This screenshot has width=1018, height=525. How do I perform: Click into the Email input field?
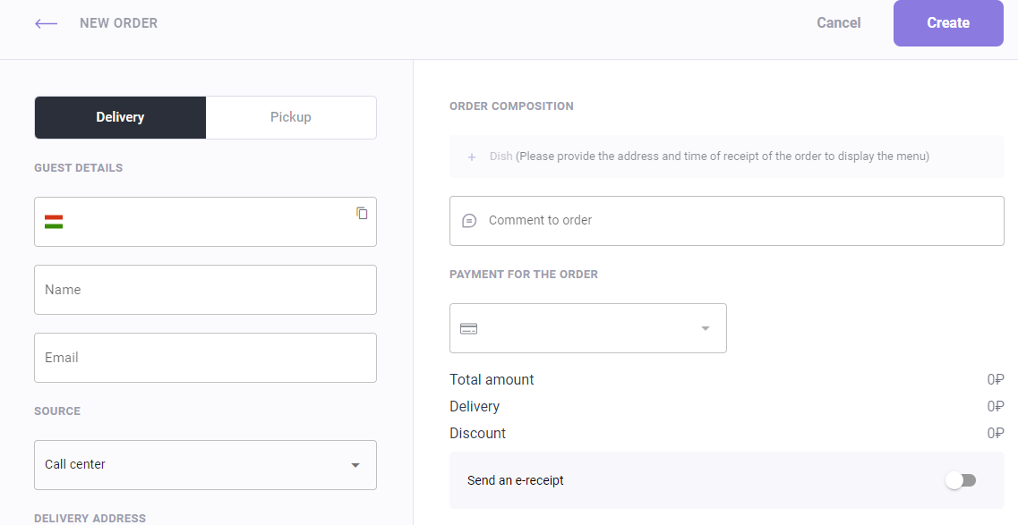click(x=205, y=358)
